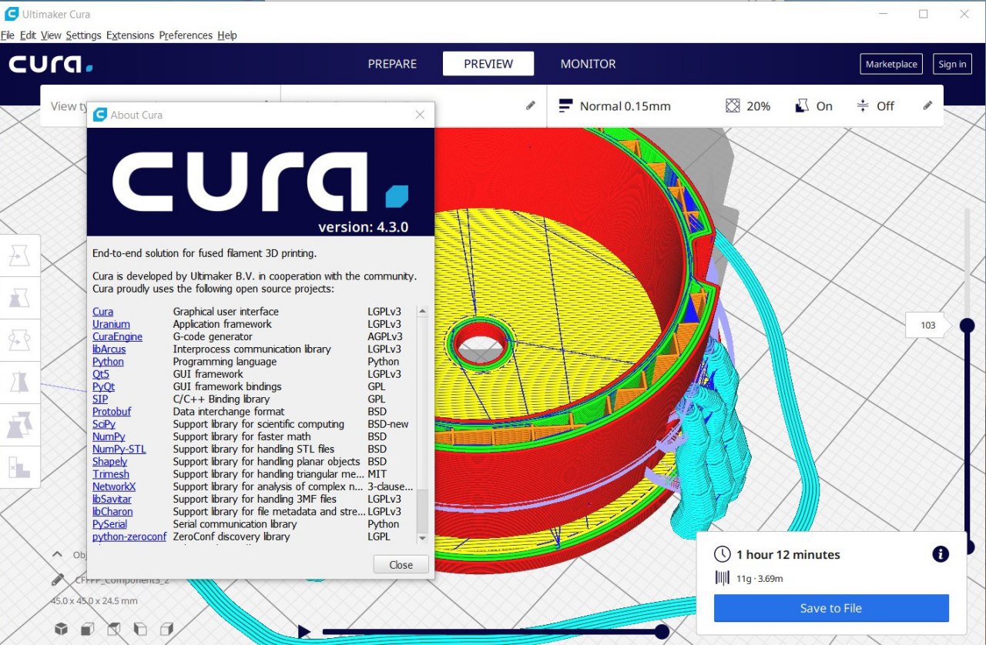Open the python-zeroconf project link
Image resolution: width=986 pixels, height=645 pixels.
129,536
